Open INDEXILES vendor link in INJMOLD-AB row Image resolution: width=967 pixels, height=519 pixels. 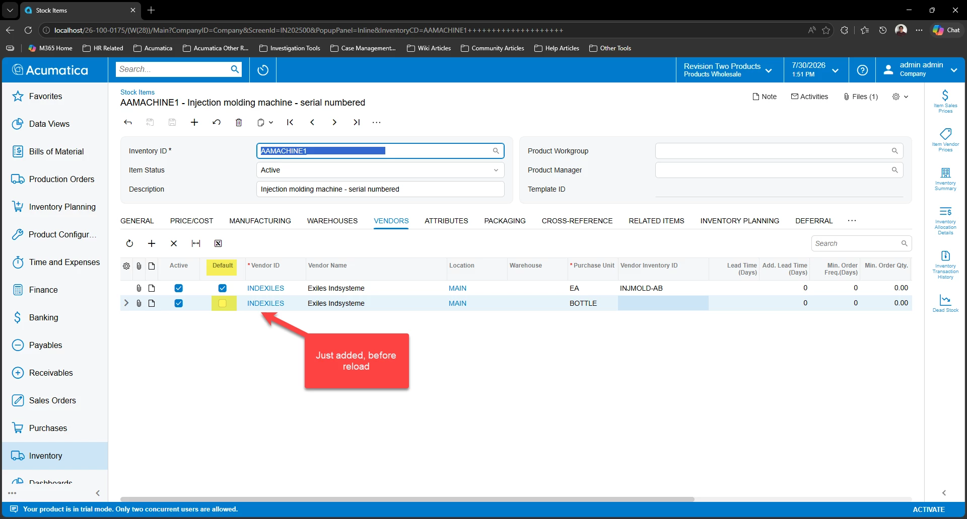click(x=265, y=288)
